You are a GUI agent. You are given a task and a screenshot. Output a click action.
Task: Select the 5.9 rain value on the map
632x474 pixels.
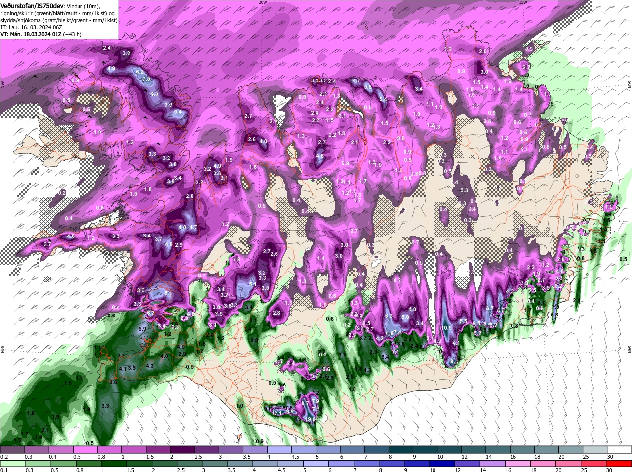click(x=142, y=329)
